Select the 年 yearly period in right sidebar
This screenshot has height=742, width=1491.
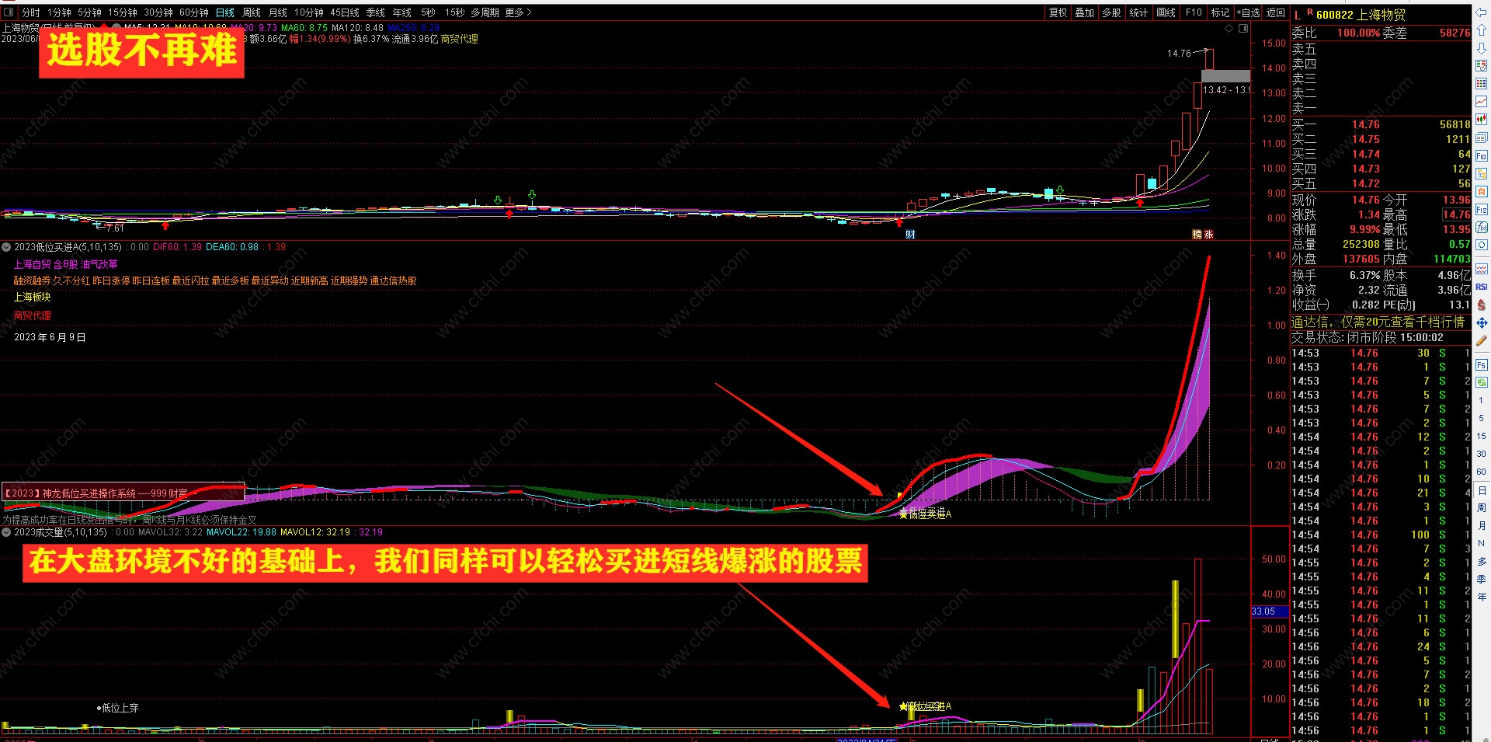pos(1481,597)
